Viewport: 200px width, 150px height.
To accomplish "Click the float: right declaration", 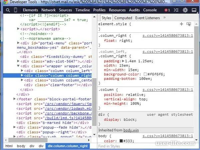I will pyautogui.click(x=118, y=41).
